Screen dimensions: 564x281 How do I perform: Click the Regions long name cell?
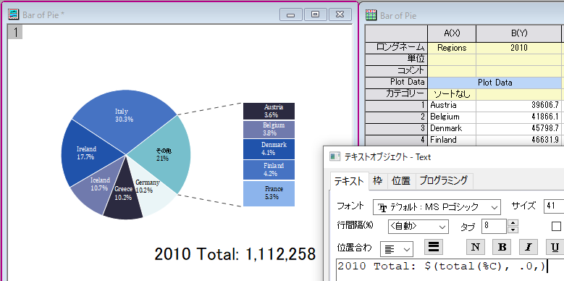point(452,48)
